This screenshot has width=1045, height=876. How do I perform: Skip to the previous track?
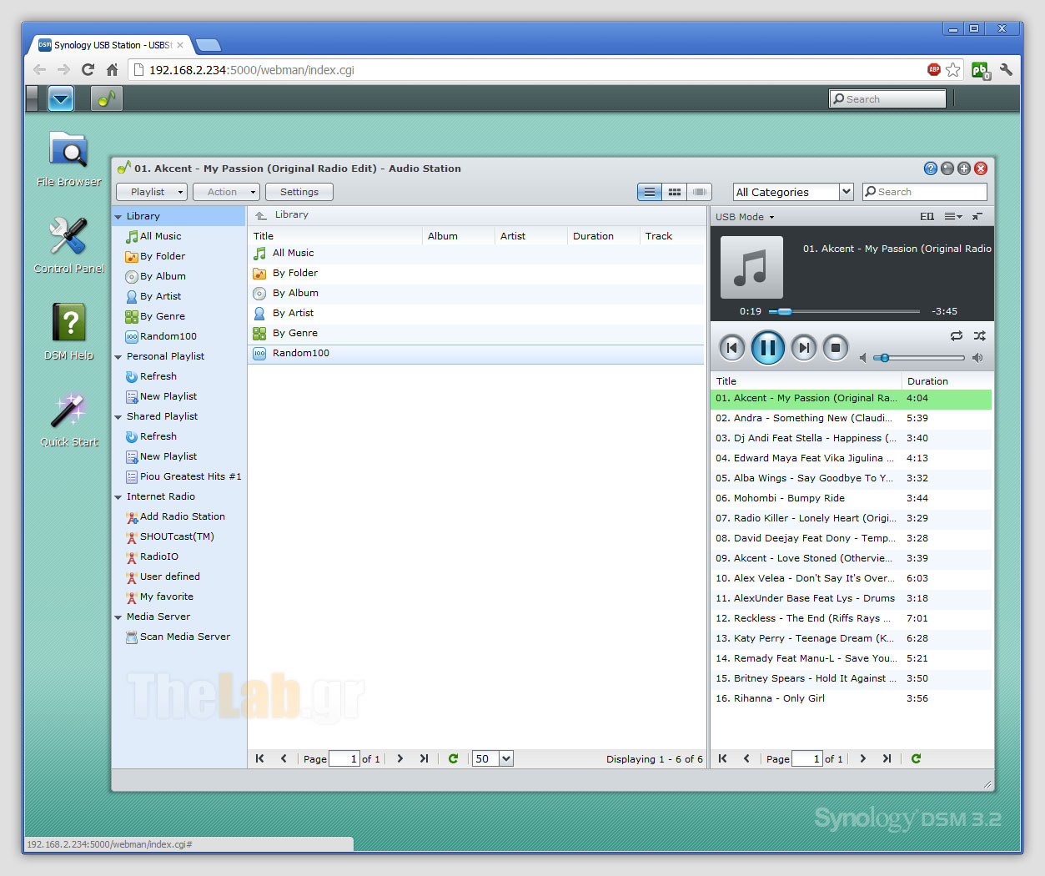coord(731,348)
